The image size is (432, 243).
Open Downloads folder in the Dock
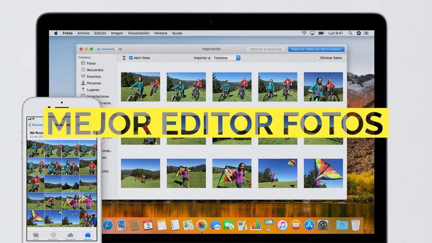click(x=342, y=225)
